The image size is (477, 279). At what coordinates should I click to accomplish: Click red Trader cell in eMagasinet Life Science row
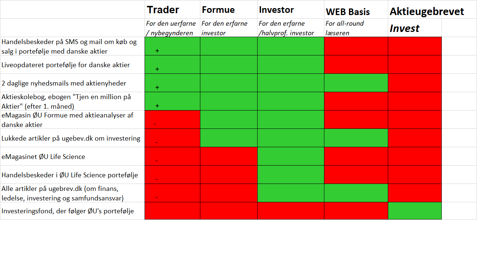pyautogui.click(x=172, y=156)
